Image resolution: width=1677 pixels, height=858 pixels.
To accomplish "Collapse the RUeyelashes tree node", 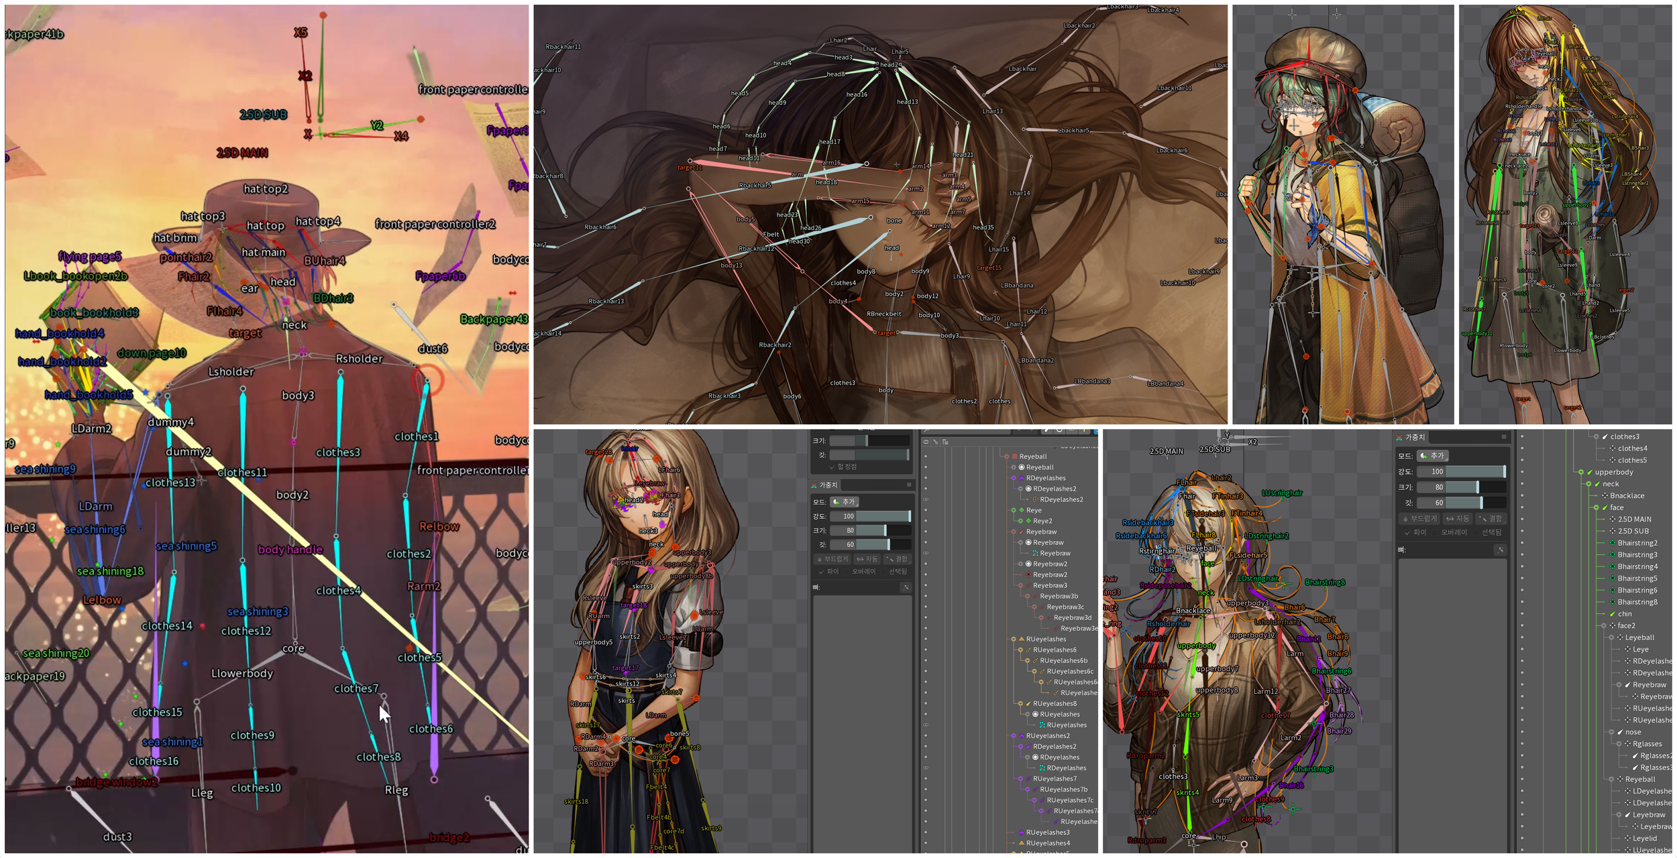I will coord(1014,639).
